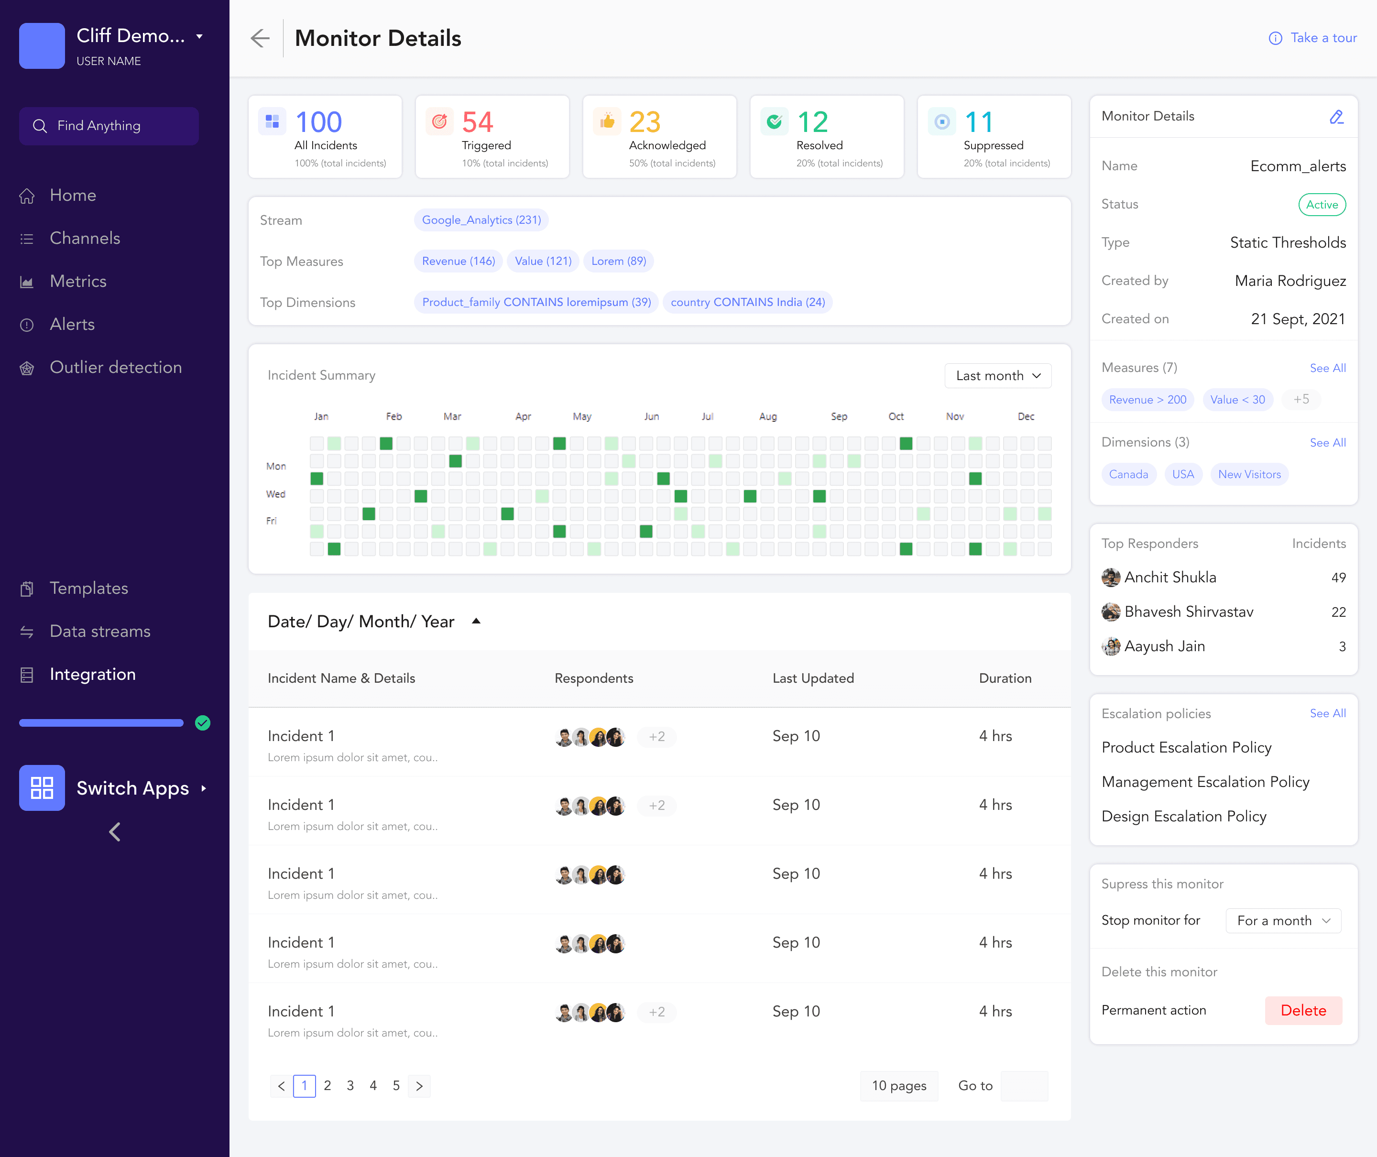Expand the Cliff Demo account dropdown
The width and height of the screenshot is (1377, 1157).
[x=199, y=37]
